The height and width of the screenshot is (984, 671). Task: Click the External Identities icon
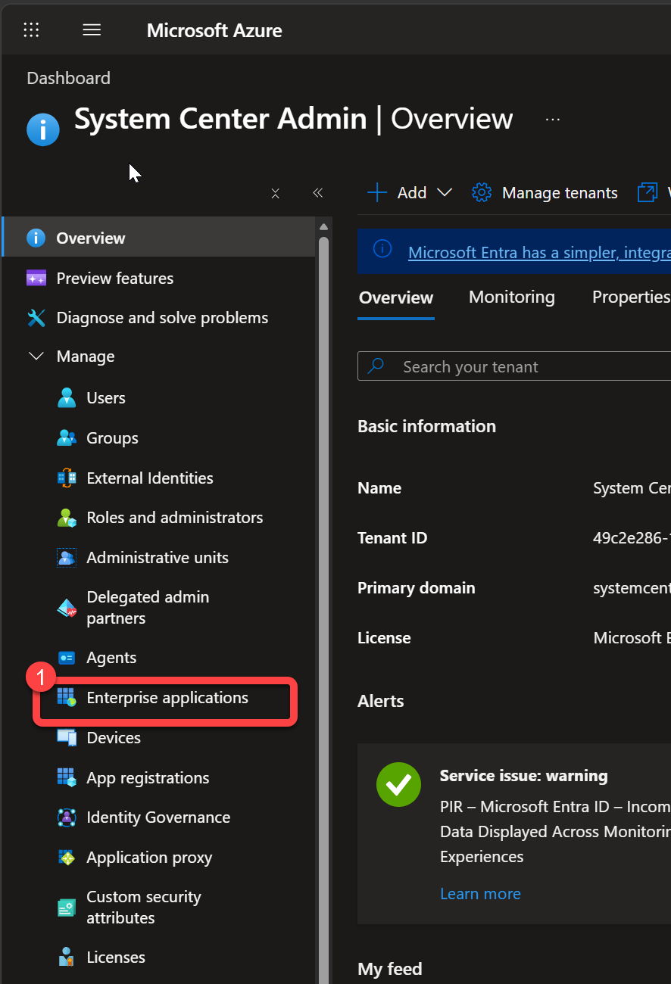click(x=67, y=478)
